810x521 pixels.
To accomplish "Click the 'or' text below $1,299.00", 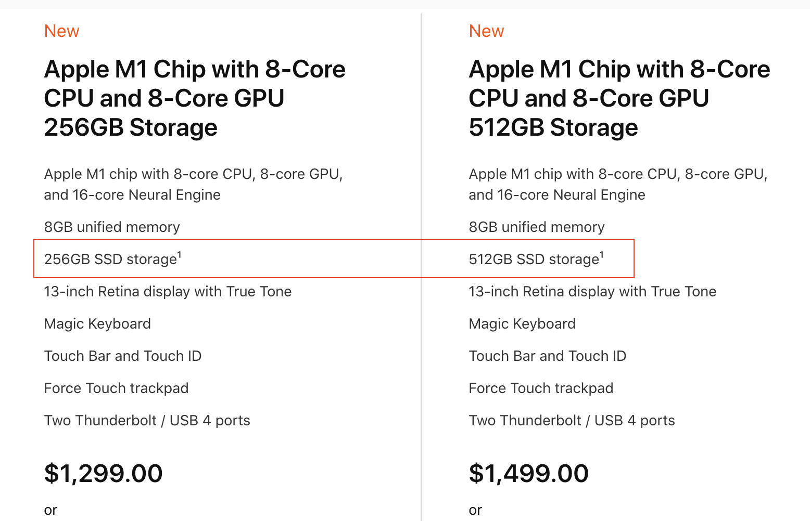I will [x=50, y=510].
